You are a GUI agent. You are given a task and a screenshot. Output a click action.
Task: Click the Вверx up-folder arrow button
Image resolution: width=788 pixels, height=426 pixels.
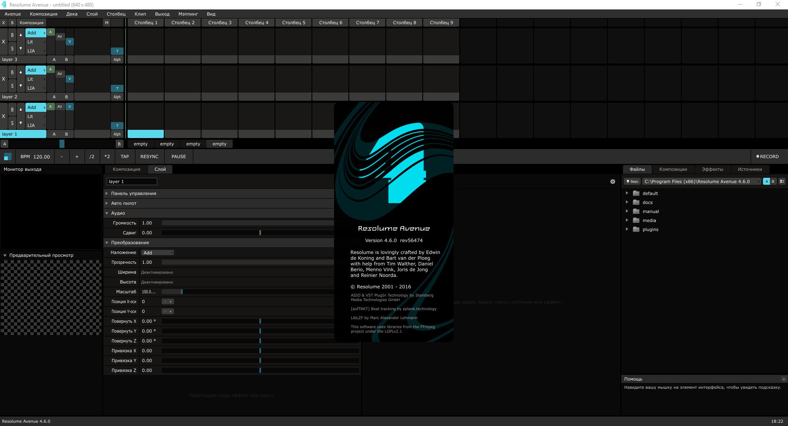click(632, 181)
